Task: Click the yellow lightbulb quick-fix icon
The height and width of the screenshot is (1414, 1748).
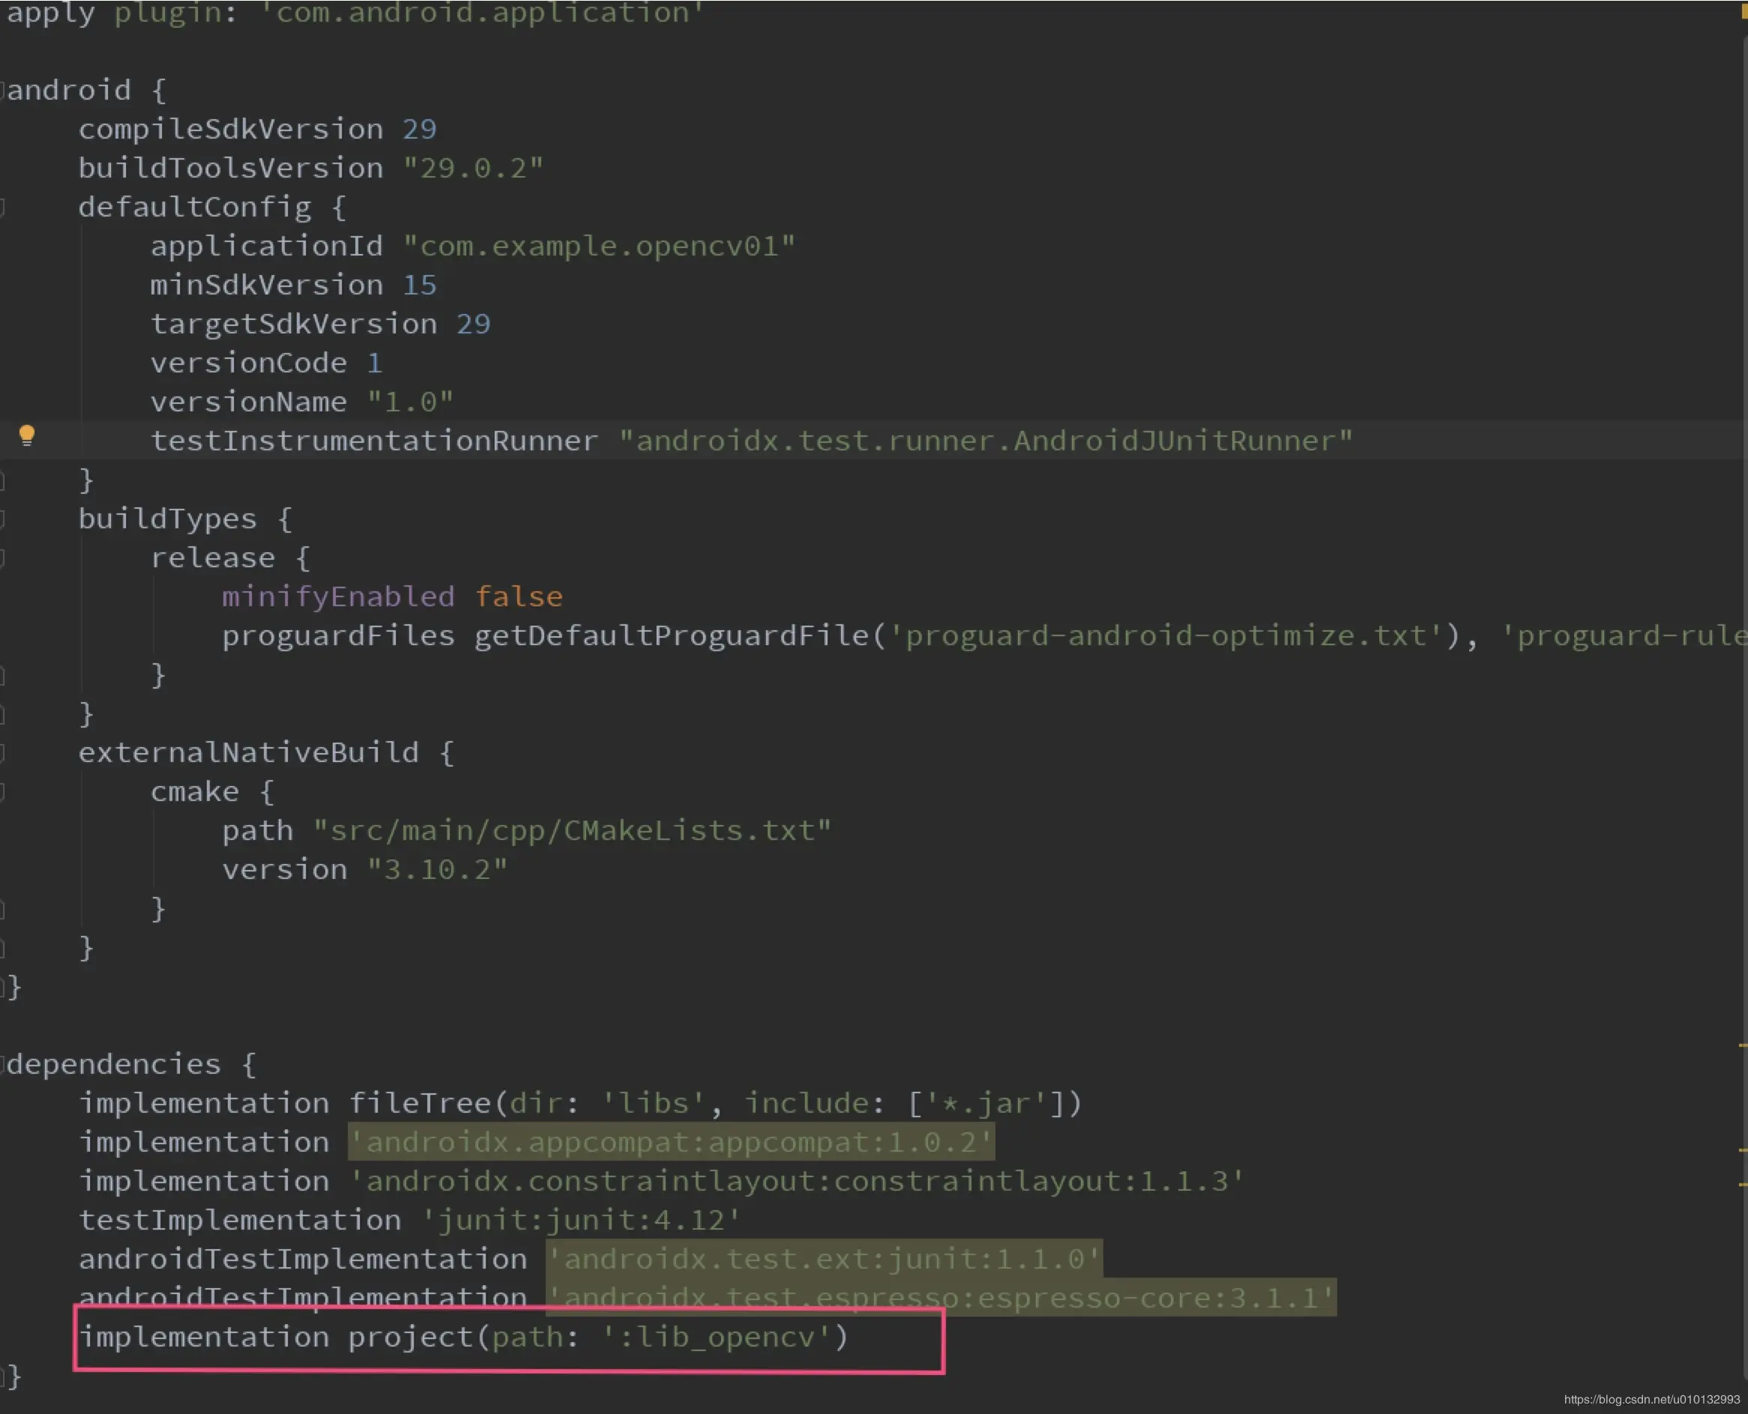Action: pos(27,436)
